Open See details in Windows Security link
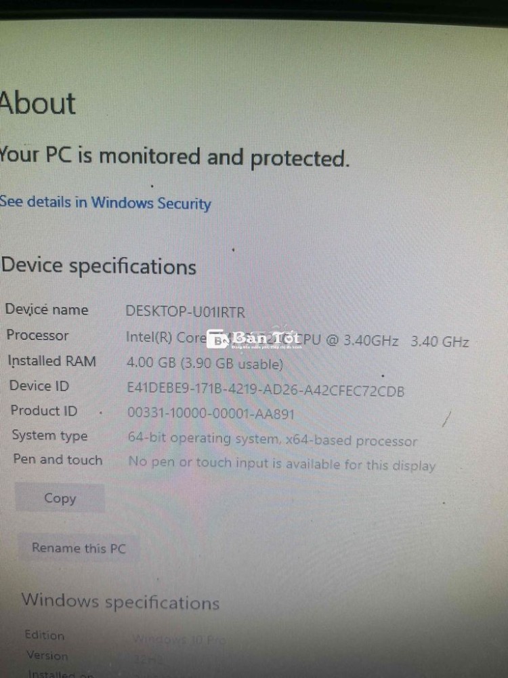Image resolution: width=508 pixels, height=678 pixels. pyautogui.click(x=105, y=203)
